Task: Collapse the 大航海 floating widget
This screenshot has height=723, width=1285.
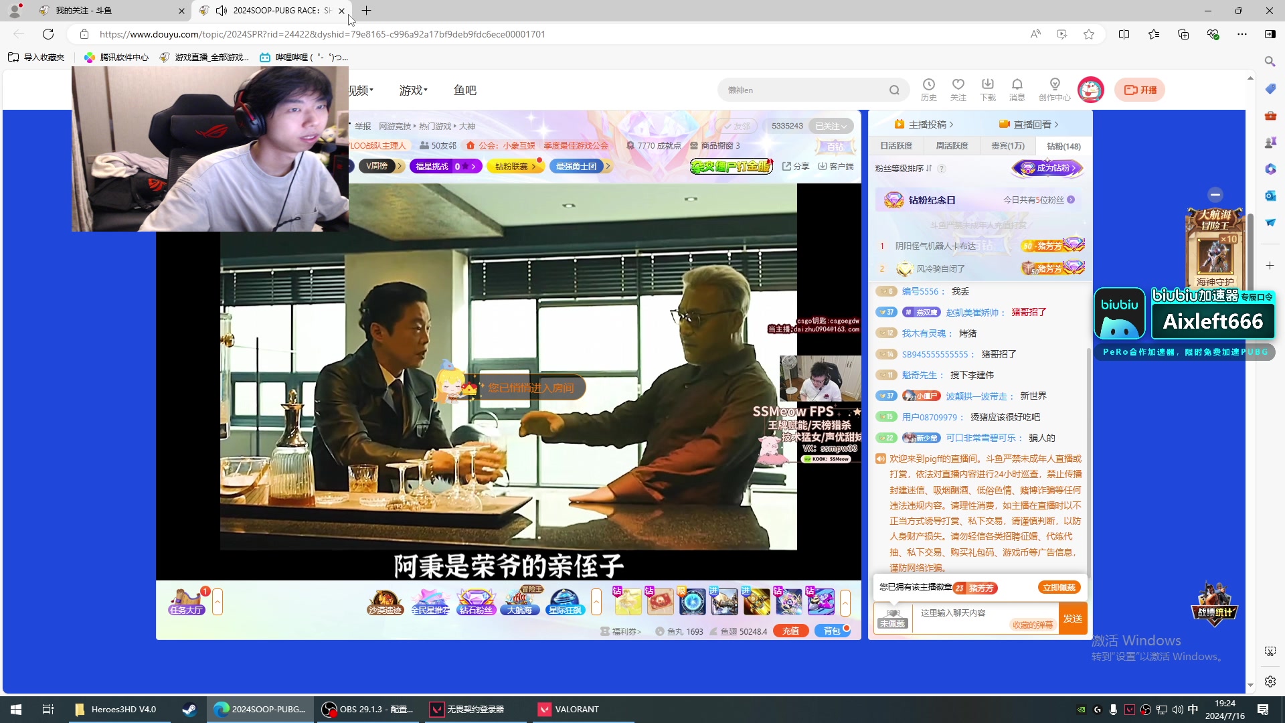Action: (1215, 195)
